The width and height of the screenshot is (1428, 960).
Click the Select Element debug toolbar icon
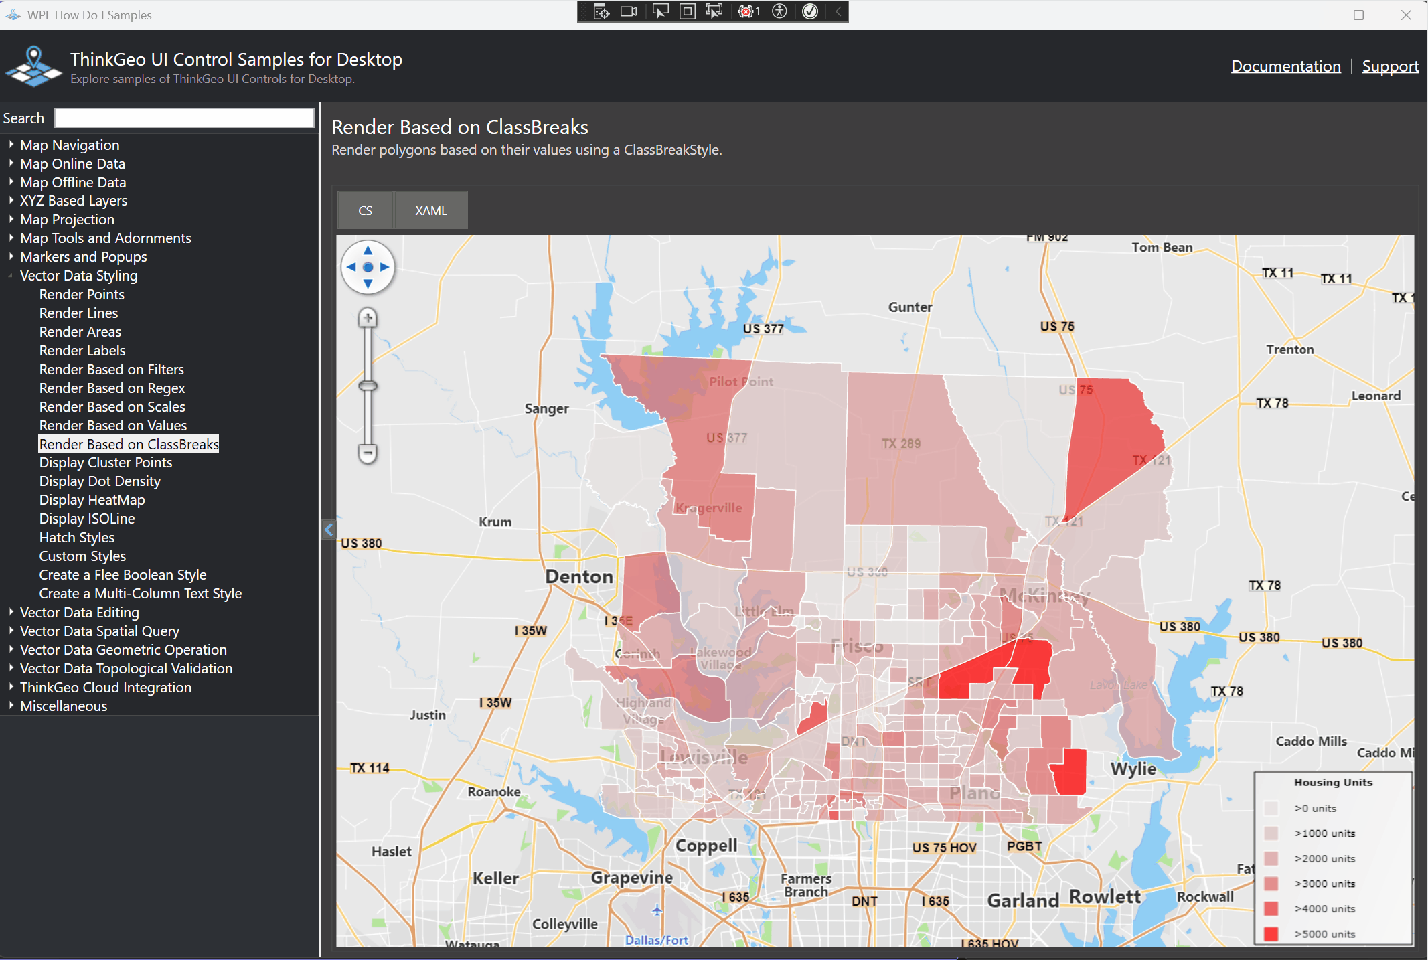click(x=660, y=11)
